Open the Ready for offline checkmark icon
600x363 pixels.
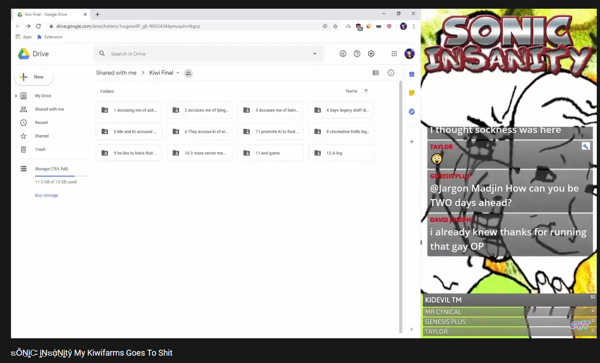(343, 54)
